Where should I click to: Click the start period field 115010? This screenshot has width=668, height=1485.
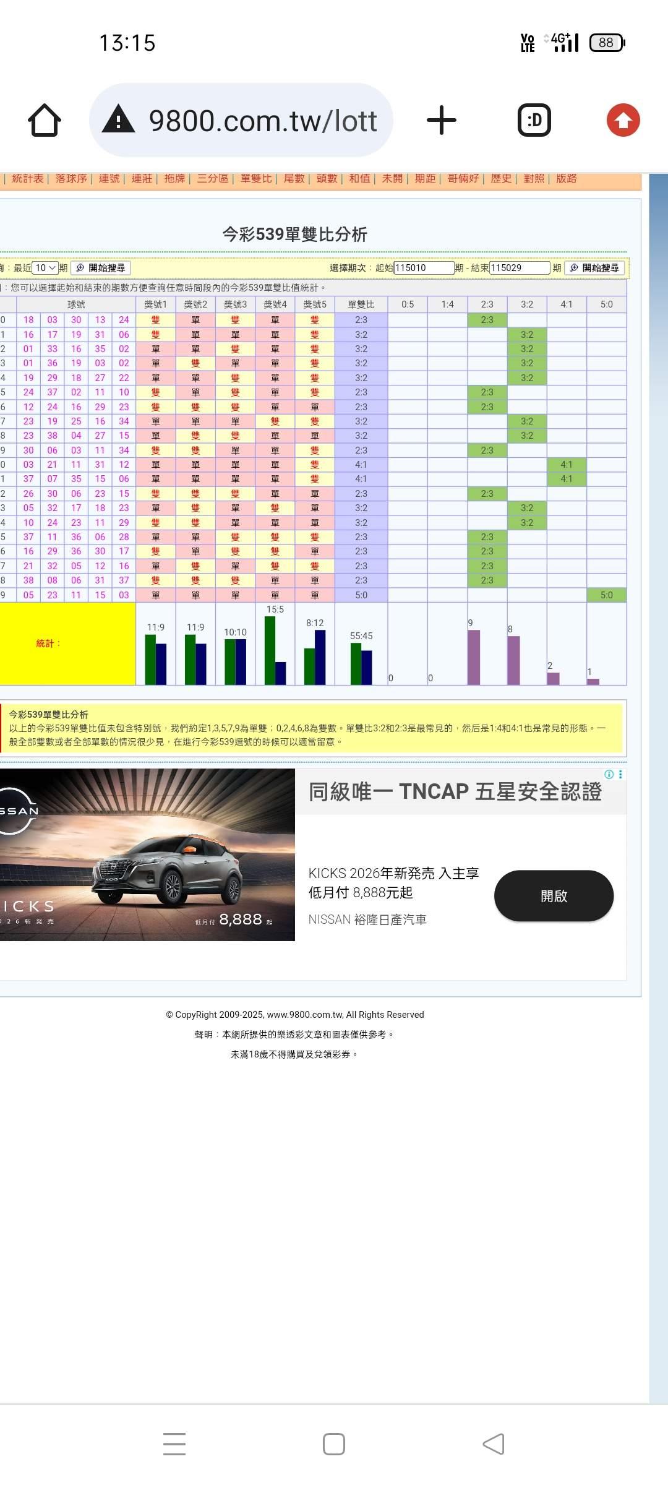pos(424,268)
